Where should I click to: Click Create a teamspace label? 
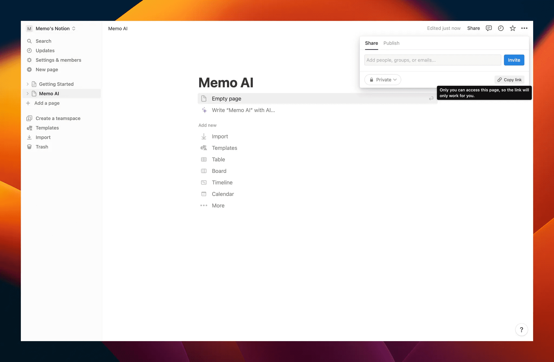[x=58, y=118]
